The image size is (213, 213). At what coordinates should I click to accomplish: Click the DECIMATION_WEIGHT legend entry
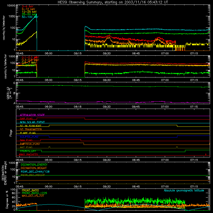(x=34, y=168)
